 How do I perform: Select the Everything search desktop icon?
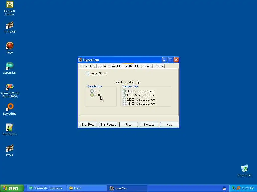(x=10, y=109)
